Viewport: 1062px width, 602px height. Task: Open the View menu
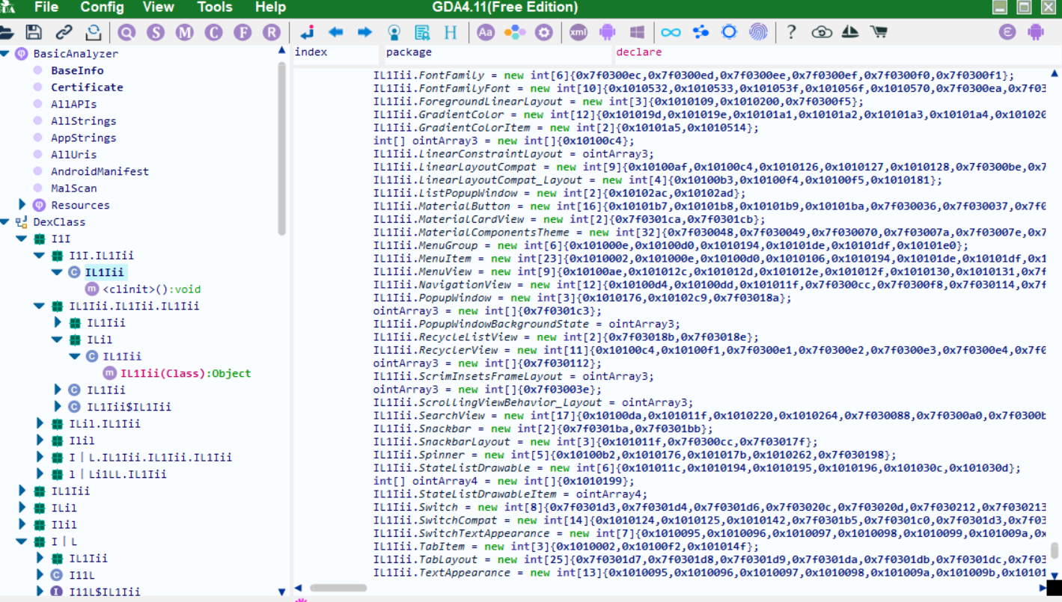click(x=158, y=7)
